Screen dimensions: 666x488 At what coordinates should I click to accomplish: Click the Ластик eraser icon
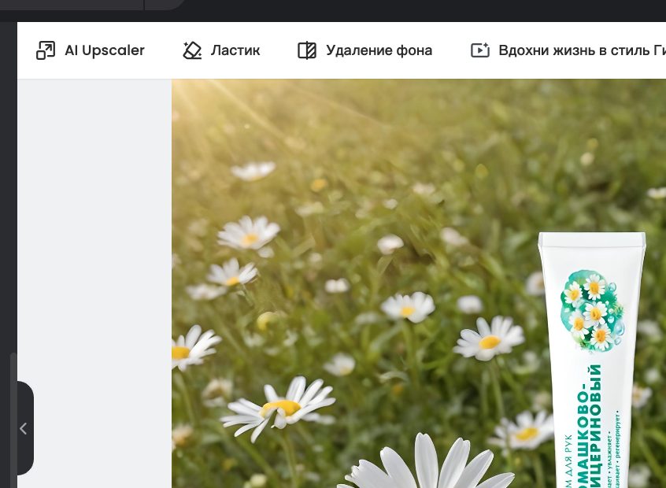(x=192, y=50)
